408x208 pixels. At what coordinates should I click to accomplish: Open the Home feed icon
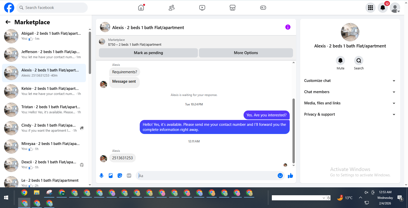[141, 8]
